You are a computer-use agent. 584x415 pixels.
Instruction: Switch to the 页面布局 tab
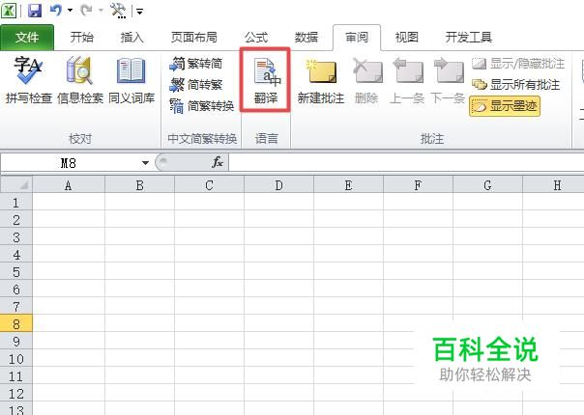[193, 38]
